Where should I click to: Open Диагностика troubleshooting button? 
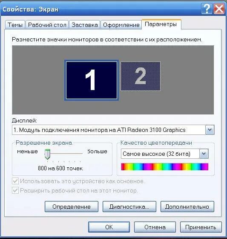pyautogui.click(x=129, y=207)
